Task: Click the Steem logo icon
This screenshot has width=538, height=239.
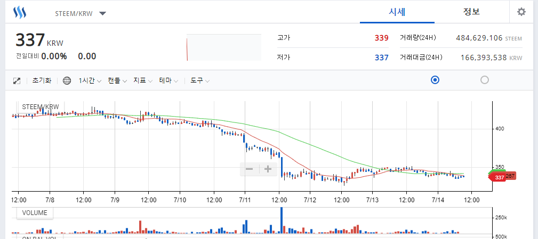Action: coord(20,13)
